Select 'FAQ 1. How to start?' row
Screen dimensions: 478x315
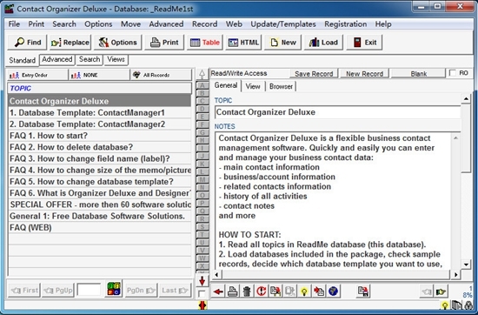click(99, 136)
